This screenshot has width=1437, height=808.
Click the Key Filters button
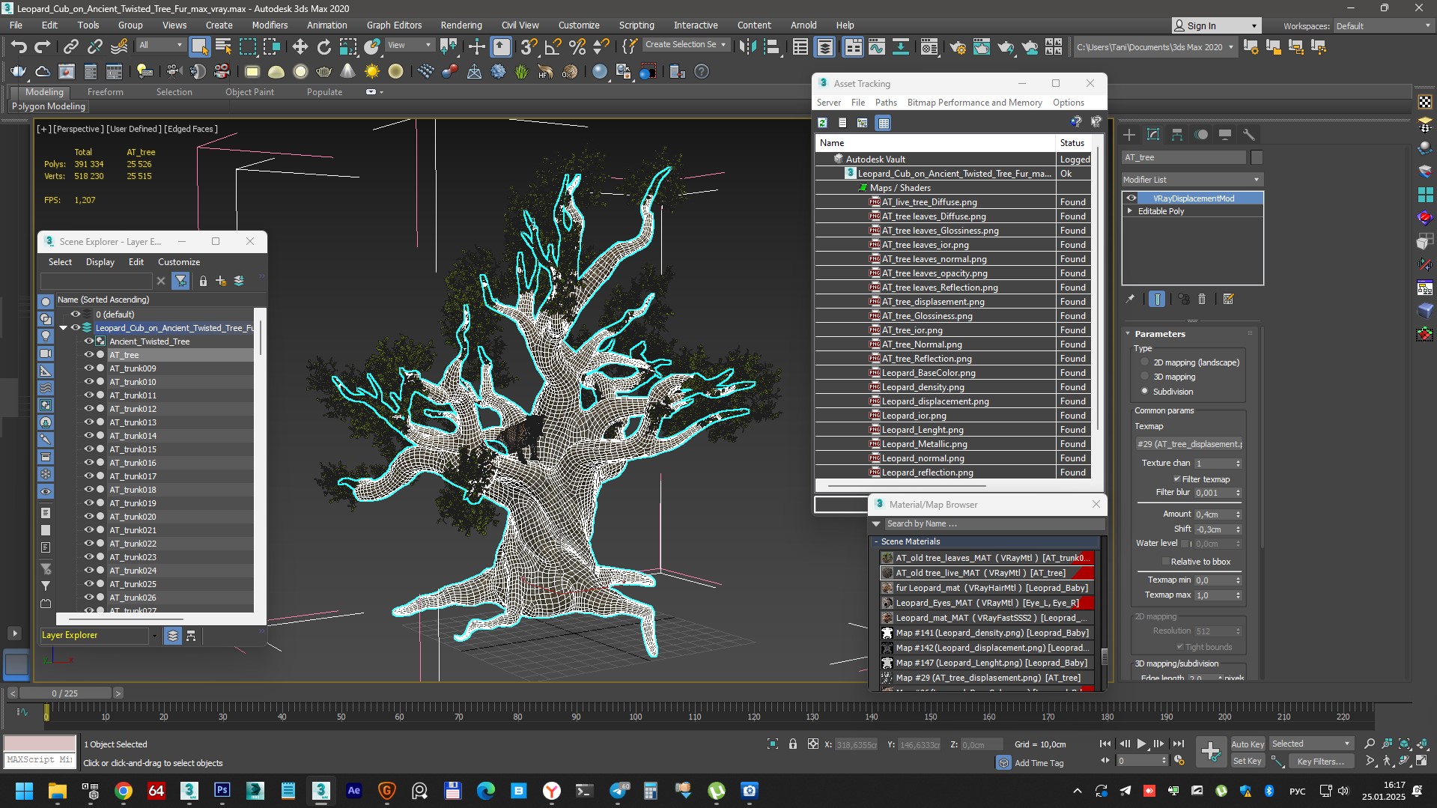1320,762
